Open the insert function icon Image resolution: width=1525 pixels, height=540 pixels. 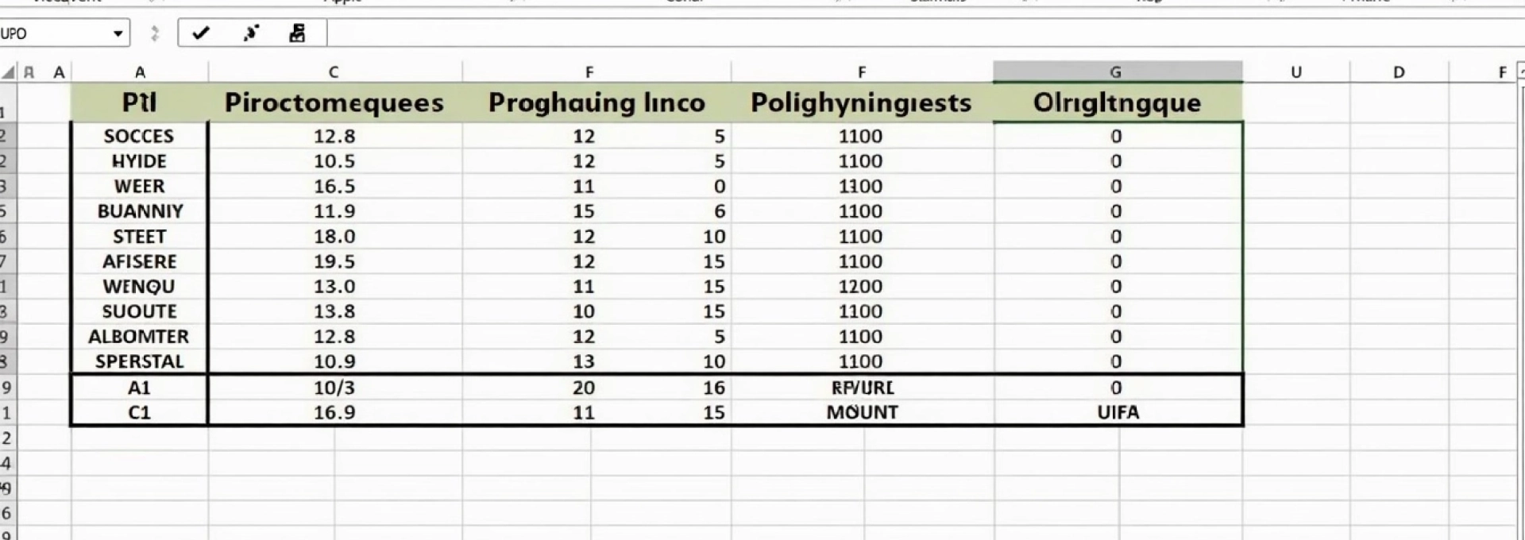[x=297, y=33]
